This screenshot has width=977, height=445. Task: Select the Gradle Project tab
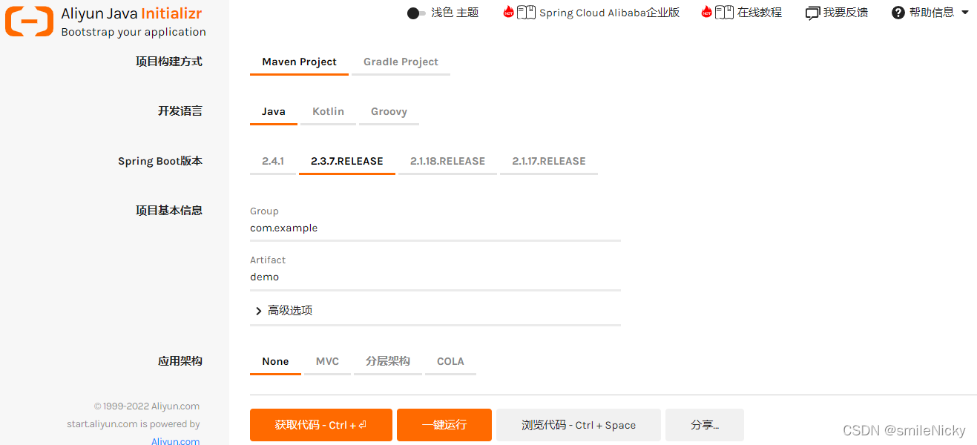401,62
